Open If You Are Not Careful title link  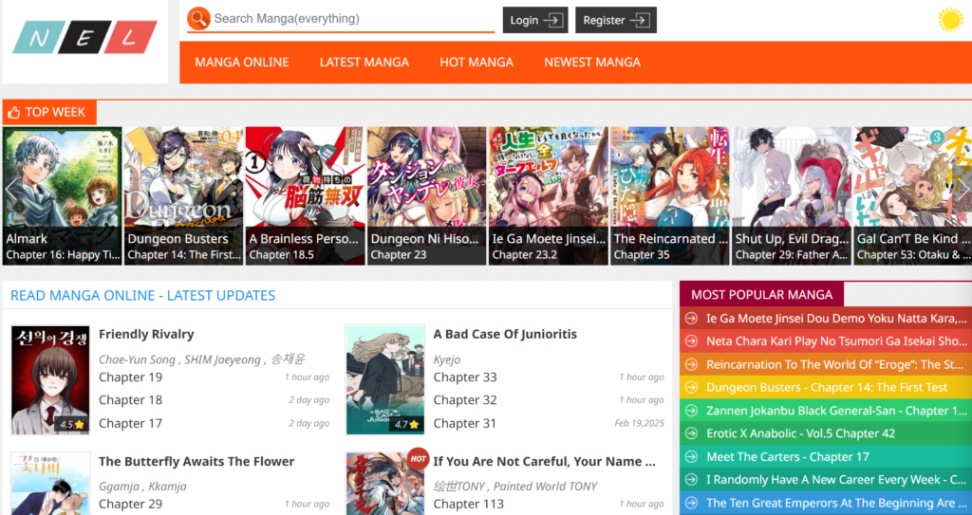click(x=544, y=462)
